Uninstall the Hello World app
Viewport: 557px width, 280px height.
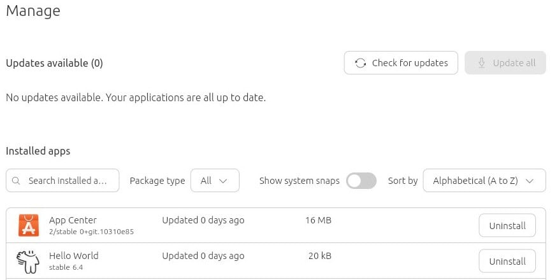[x=507, y=261]
